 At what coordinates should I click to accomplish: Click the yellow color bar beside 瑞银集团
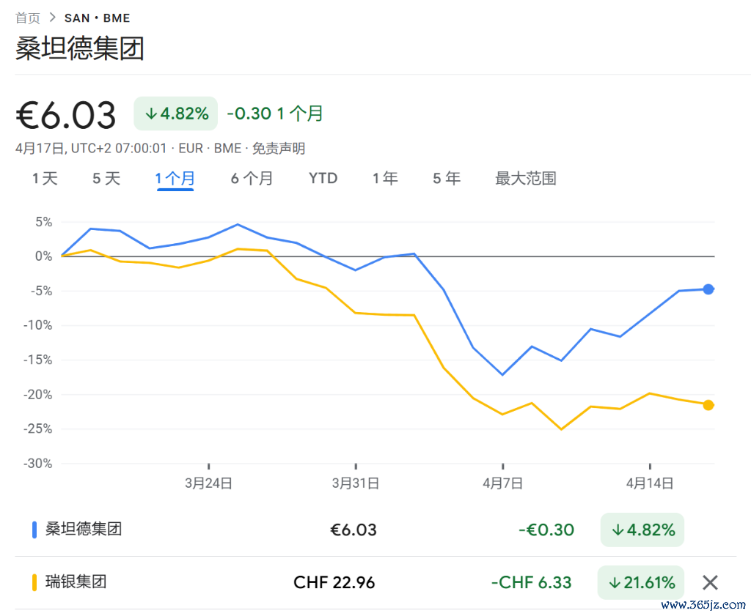[34, 582]
